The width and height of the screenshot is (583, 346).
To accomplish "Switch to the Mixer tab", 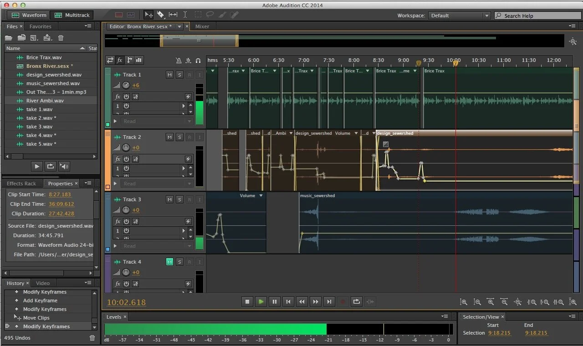I will [202, 26].
